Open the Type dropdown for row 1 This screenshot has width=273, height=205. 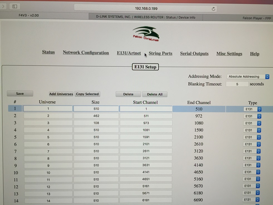[252, 109]
